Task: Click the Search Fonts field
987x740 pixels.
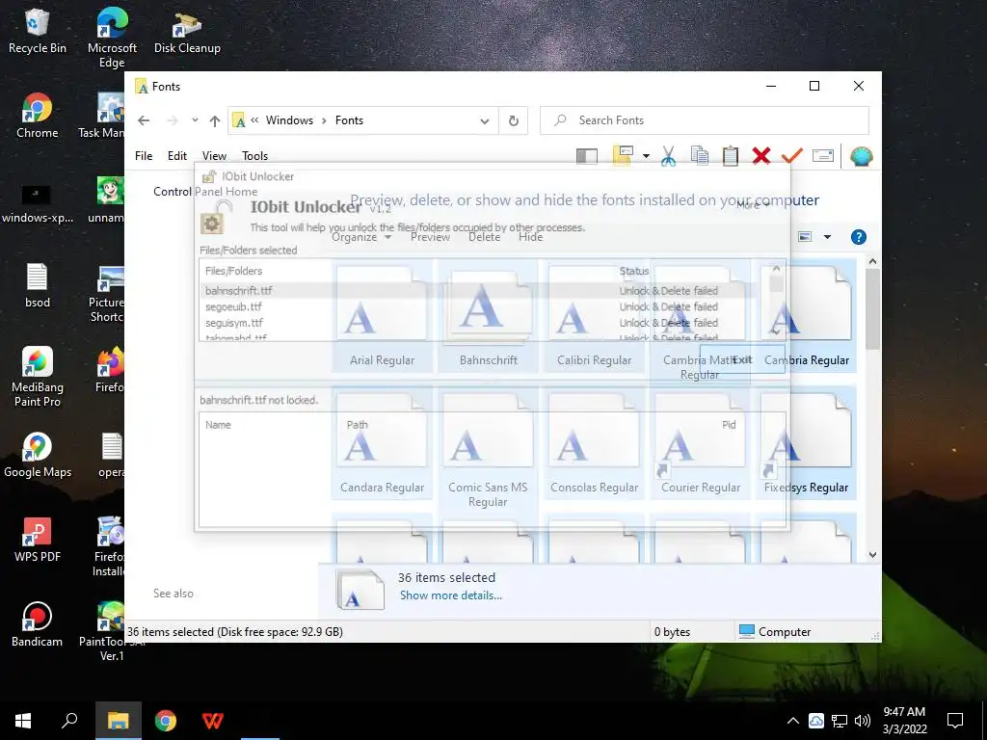Action: pos(705,120)
